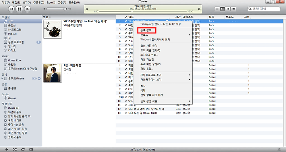Open the Store(S) menu

tap(51, 2)
